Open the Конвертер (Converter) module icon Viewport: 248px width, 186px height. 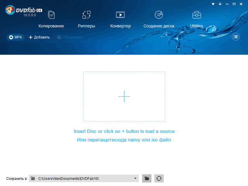121,15
